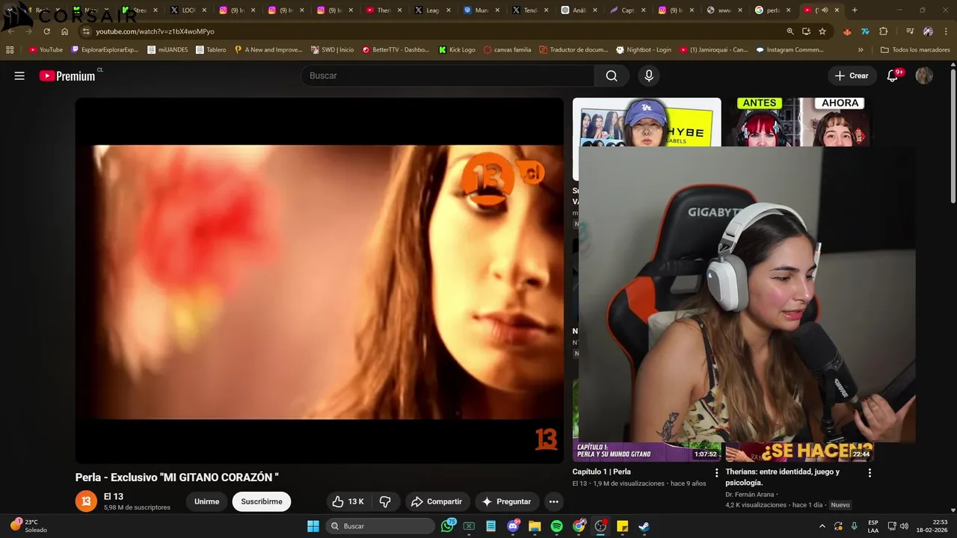Dislike the video with thumbs down

click(x=385, y=501)
